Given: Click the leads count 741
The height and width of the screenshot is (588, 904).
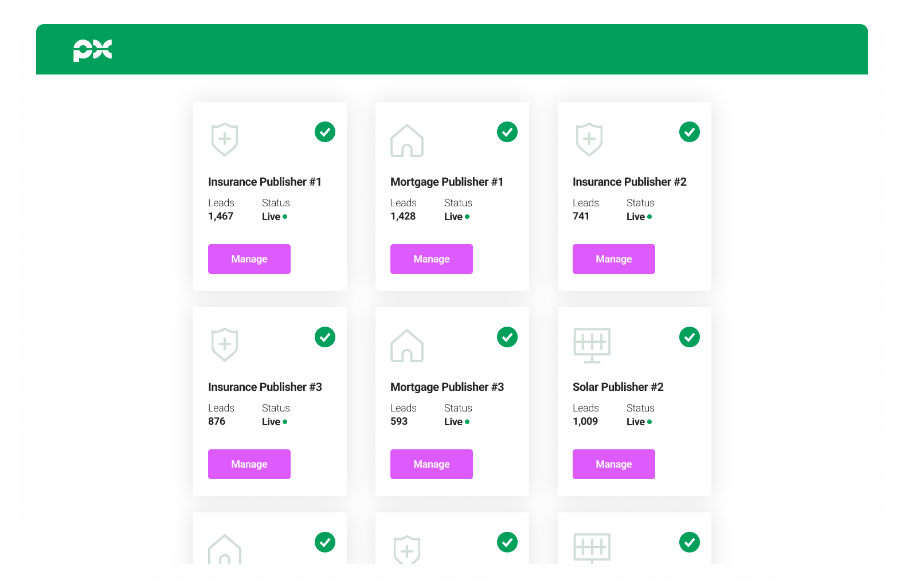Looking at the screenshot, I should point(581,216).
